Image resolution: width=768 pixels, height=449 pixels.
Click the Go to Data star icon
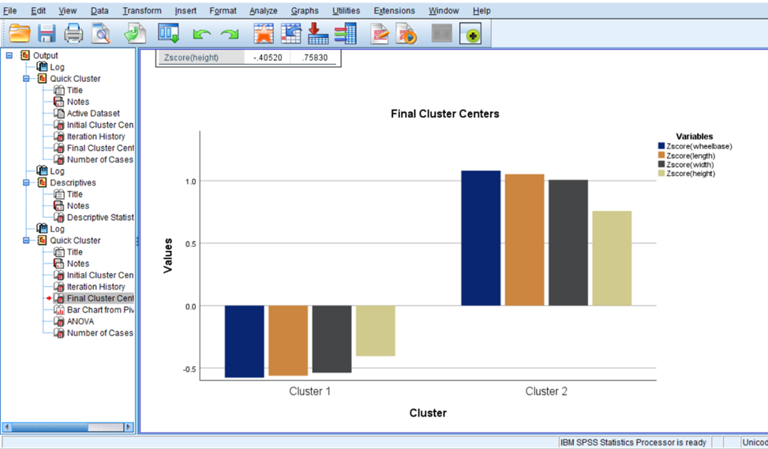point(264,34)
